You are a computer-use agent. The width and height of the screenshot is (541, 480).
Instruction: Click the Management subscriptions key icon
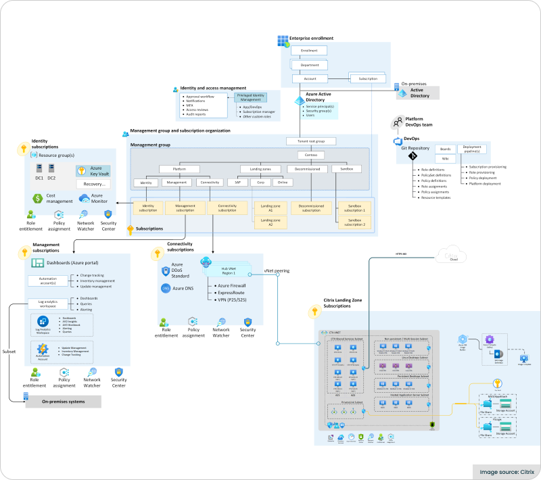24,252
